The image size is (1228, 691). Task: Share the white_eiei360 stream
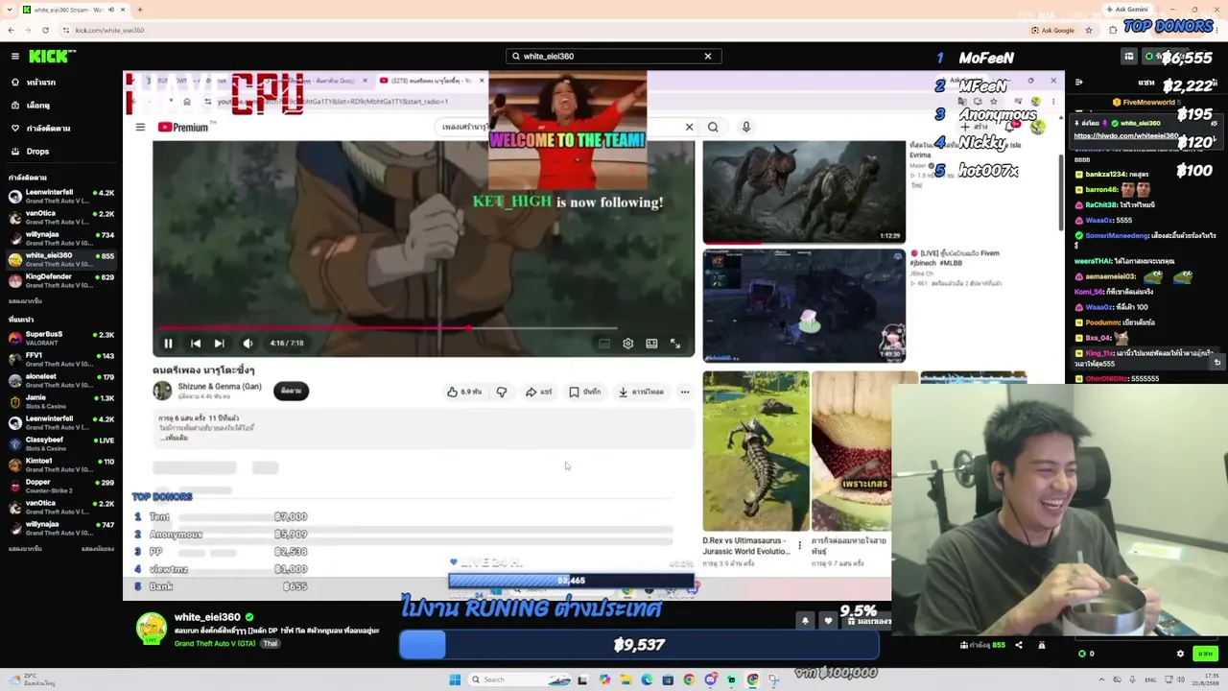tap(1019, 645)
